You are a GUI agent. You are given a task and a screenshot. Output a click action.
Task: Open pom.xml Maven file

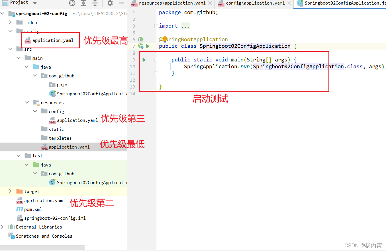tap(33, 209)
